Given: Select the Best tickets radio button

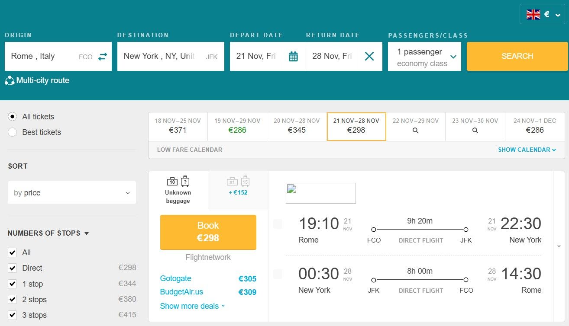Looking at the screenshot, I should coord(13,132).
